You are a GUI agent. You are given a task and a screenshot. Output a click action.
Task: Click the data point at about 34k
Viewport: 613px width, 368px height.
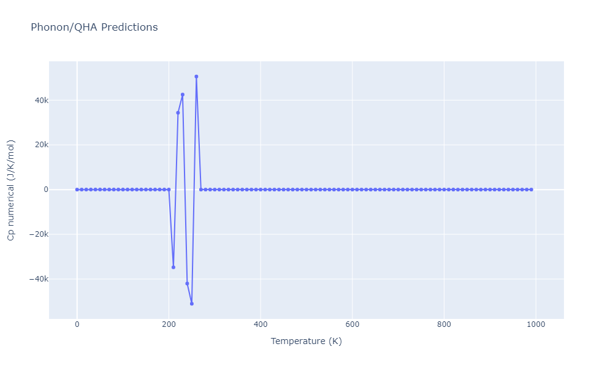click(x=178, y=113)
